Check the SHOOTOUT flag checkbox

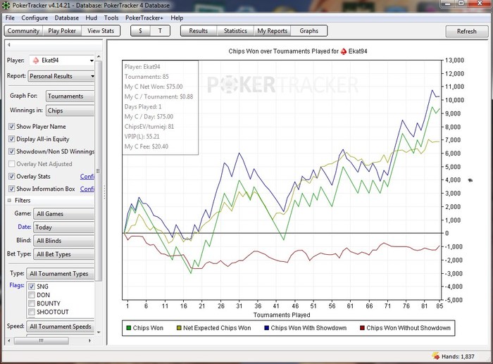32,312
